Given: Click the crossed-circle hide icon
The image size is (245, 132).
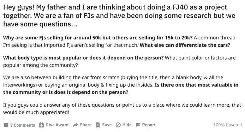Looking at the screenshot, I should click(x=118, y=125).
